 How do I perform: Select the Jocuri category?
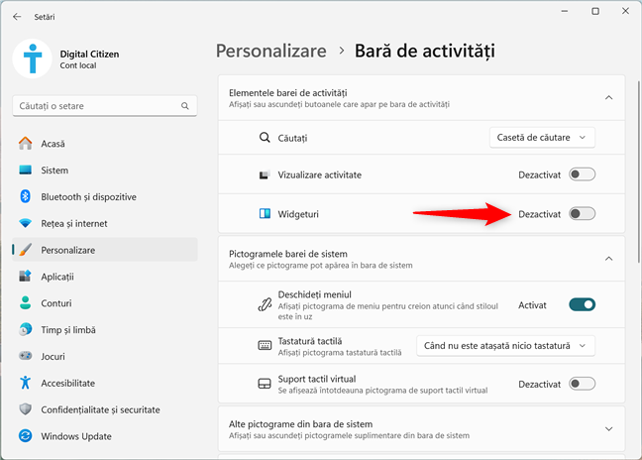click(105, 356)
